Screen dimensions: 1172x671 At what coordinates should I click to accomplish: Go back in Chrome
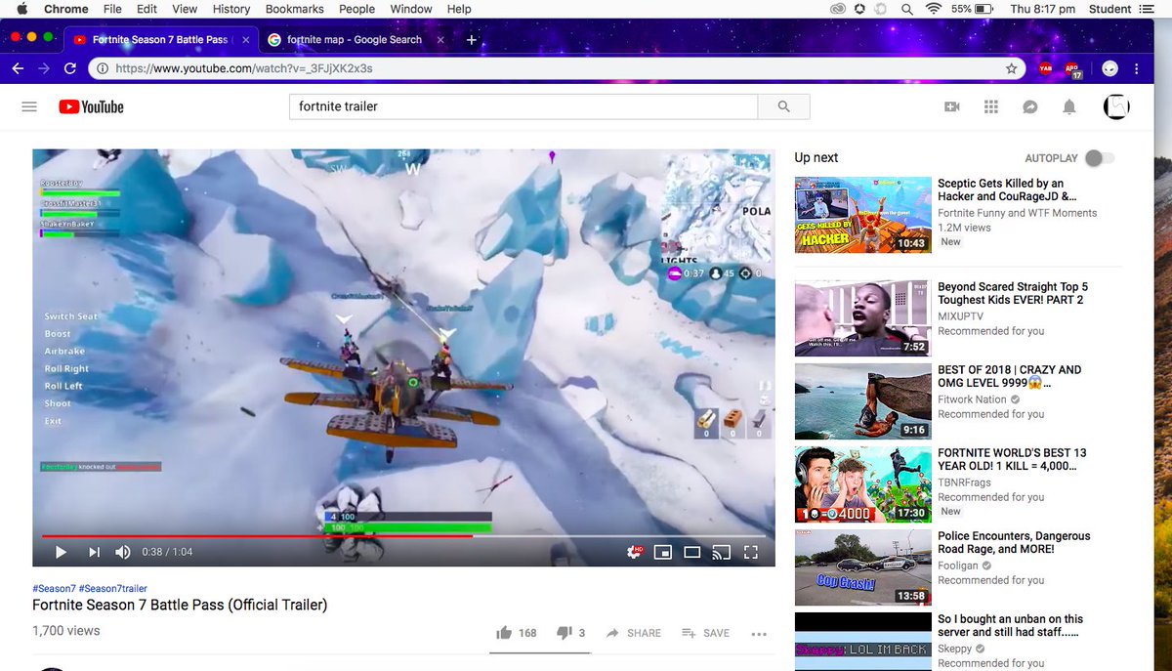(18, 69)
